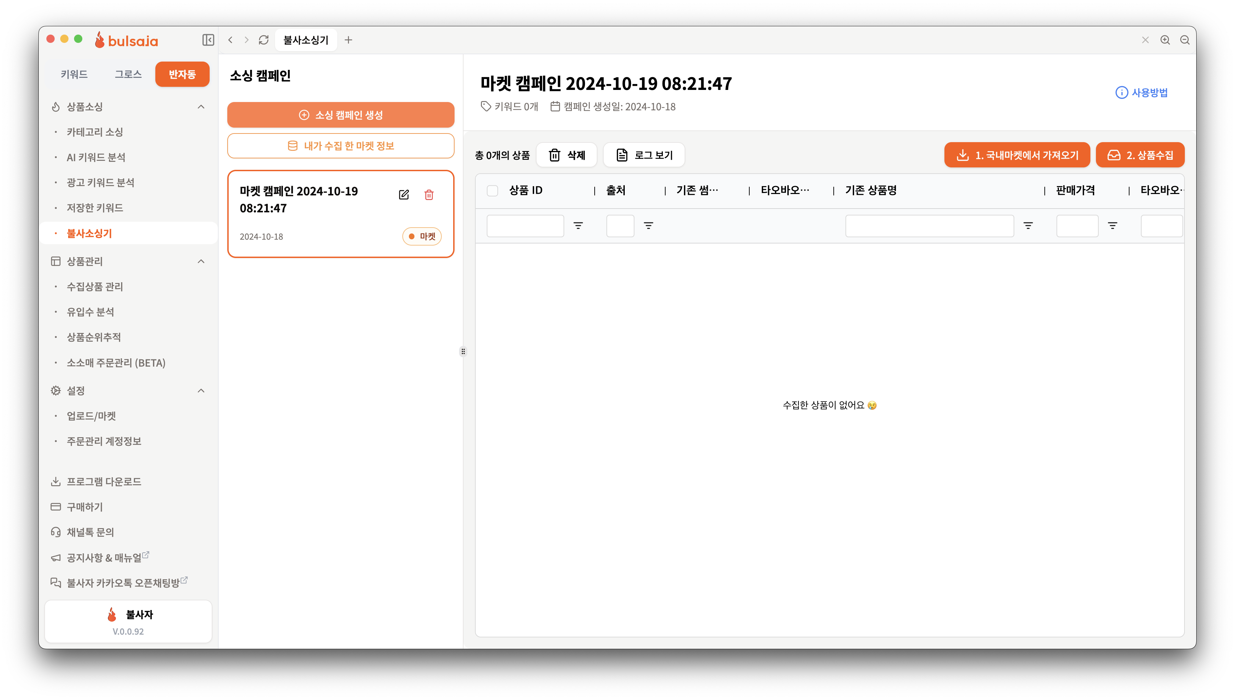This screenshot has width=1235, height=700.
Task: Click the red trash icon on campaign card
Action: pyautogui.click(x=429, y=195)
